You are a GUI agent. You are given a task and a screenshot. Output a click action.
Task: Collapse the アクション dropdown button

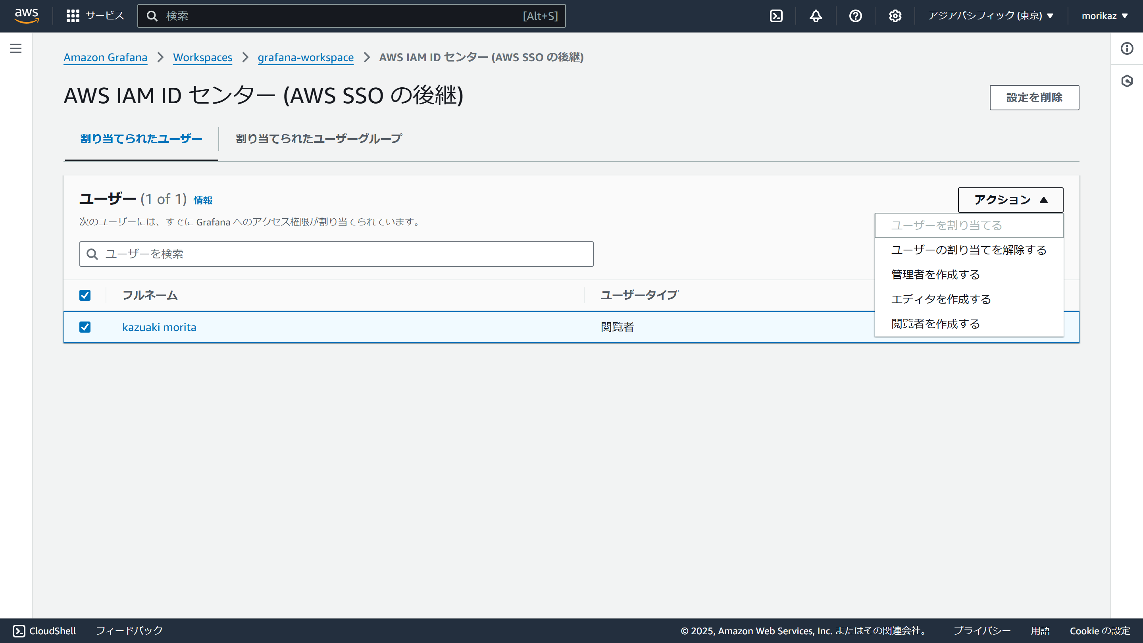click(1010, 200)
